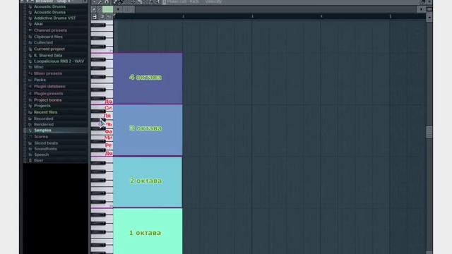Open the Addictive Drums VST folder
Image resolution: width=452 pixels, height=254 pixels.
(x=54, y=18)
